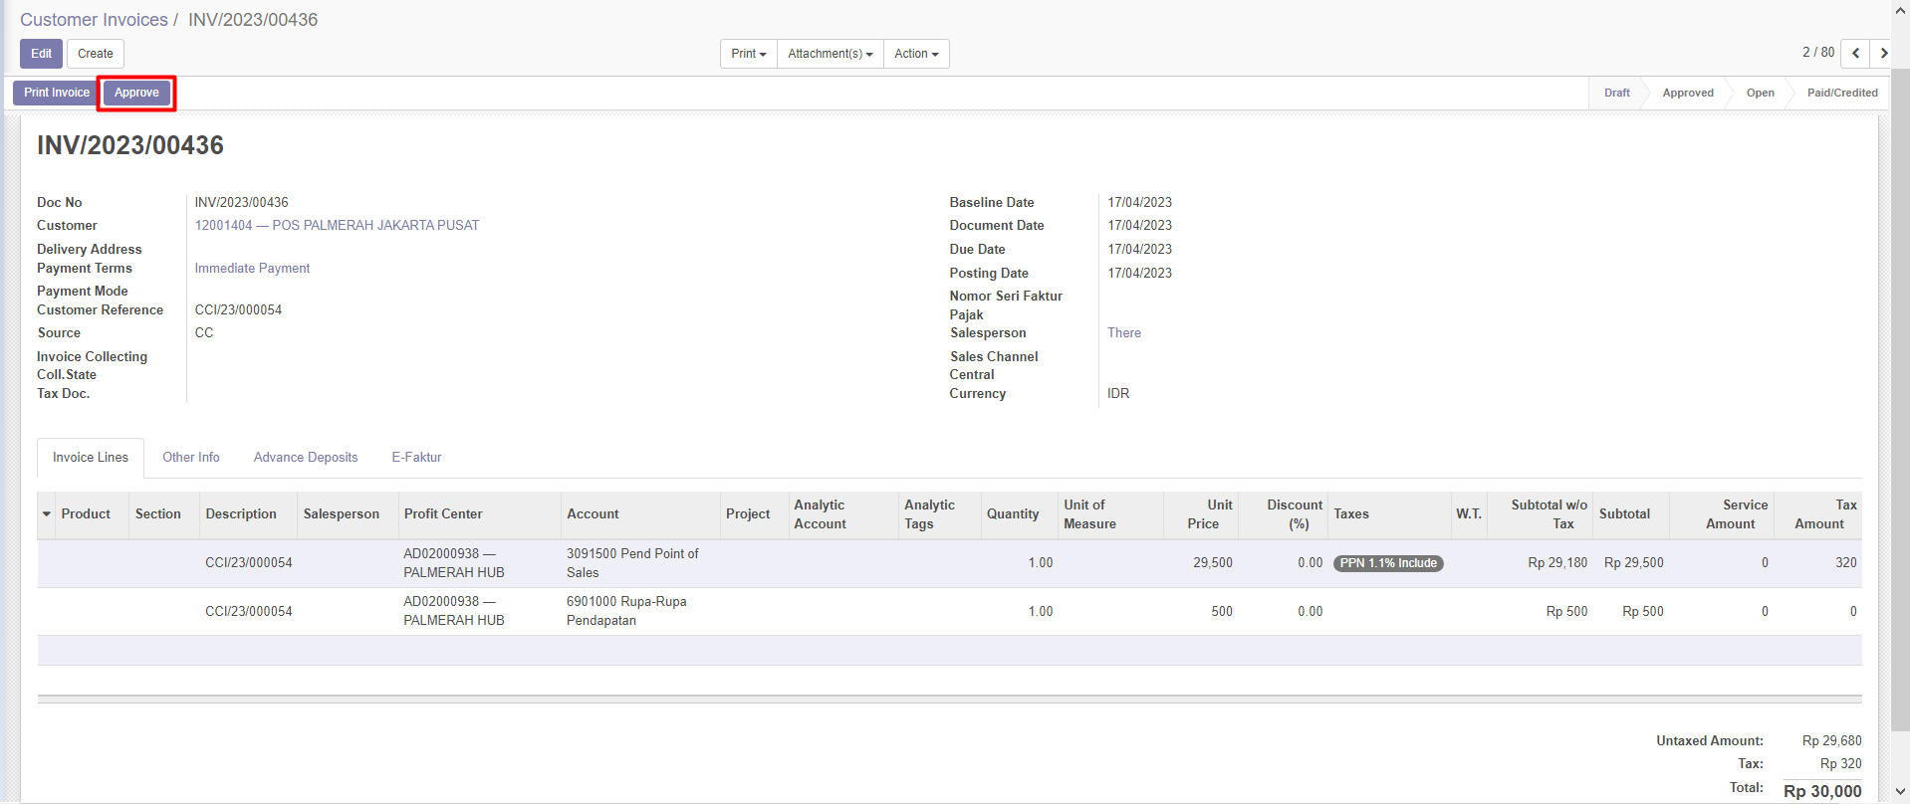The image size is (1910, 804).
Task: Switch to Advance Deposits tab
Action: coord(306,458)
